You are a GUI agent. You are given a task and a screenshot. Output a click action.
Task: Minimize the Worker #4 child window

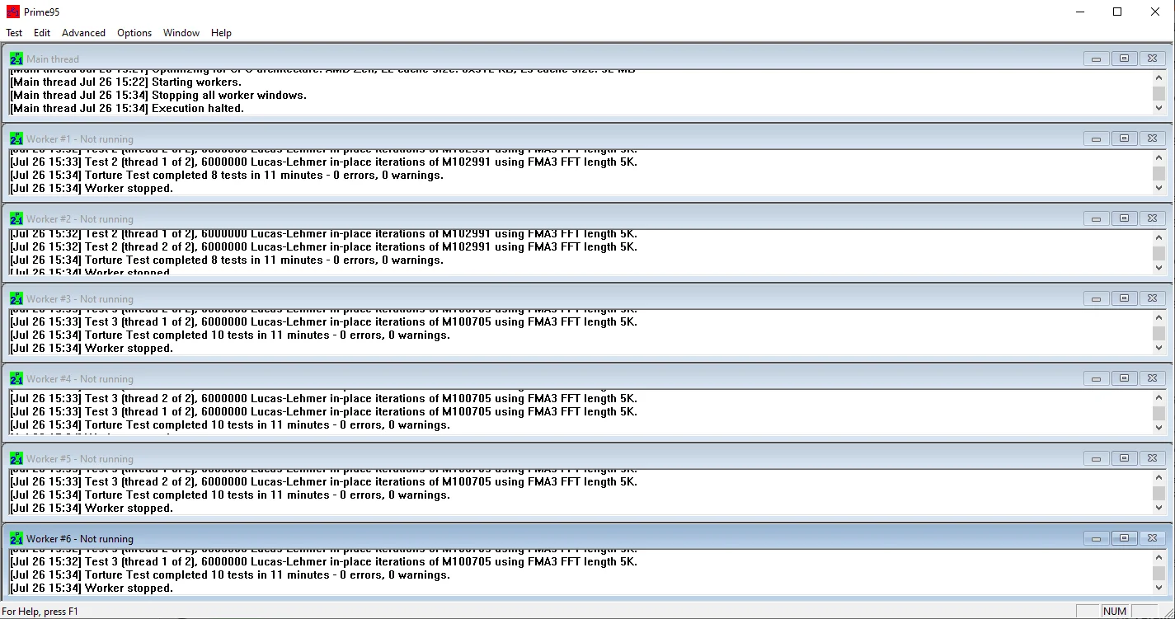[1096, 378]
